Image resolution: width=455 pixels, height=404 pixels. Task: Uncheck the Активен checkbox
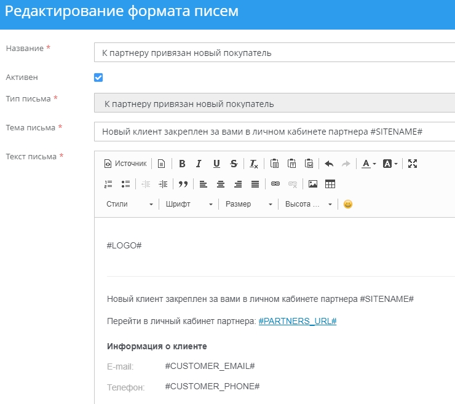coord(98,77)
